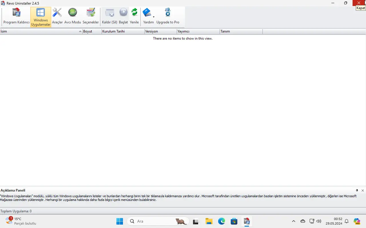
Task: Open the Windows Start menu
Action: click(120, 221)
